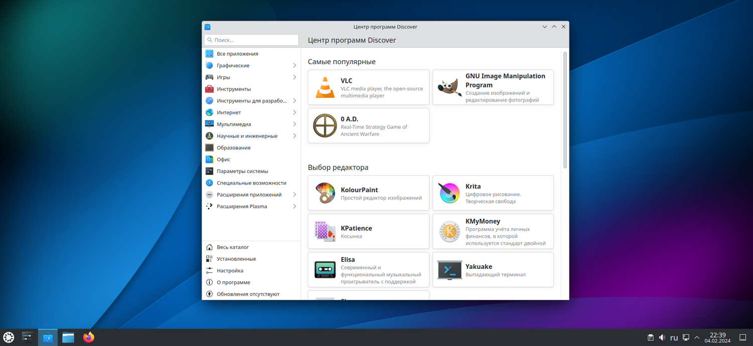Open the Elisa title text

pyautogui.click(x=348, y=260)
